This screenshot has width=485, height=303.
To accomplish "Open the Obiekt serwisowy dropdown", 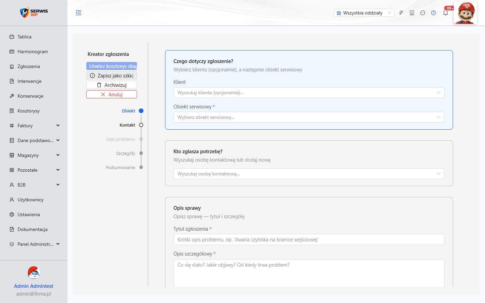I will coord(309,117).
